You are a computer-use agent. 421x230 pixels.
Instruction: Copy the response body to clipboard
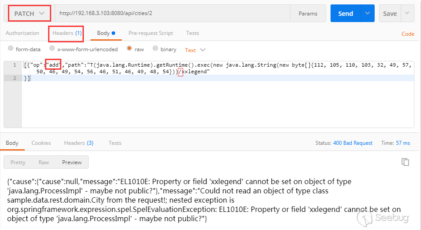click(x=405, y=162)
